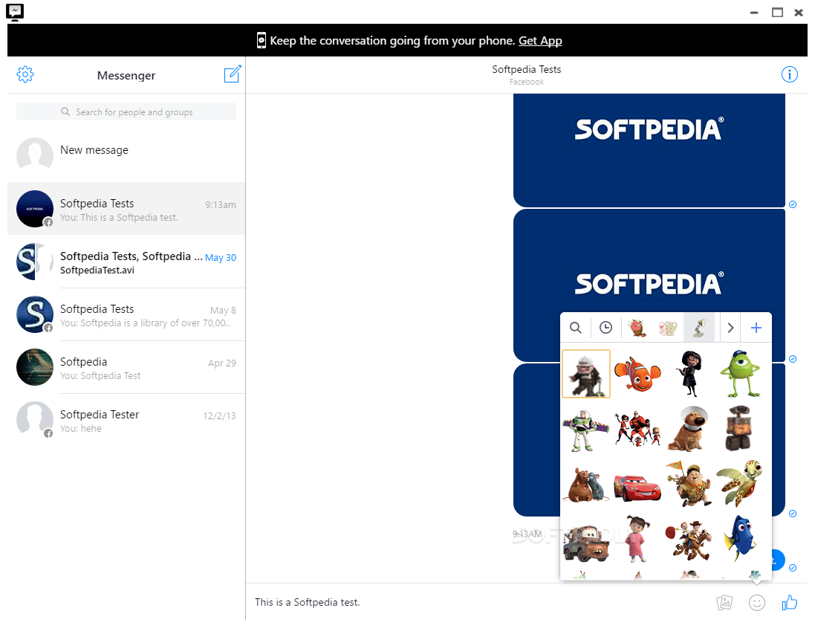The width and height of the screenshot is (815, 628).
Task: Send the Russell scout sticker
Action: (x=689, y=484)
